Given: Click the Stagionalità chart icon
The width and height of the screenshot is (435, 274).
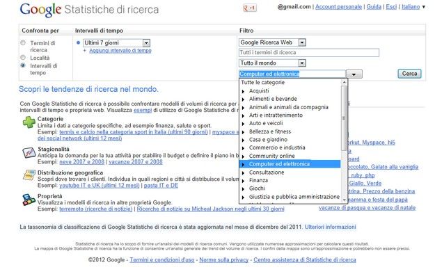Looking at the screenshot, I should [29, 152].
